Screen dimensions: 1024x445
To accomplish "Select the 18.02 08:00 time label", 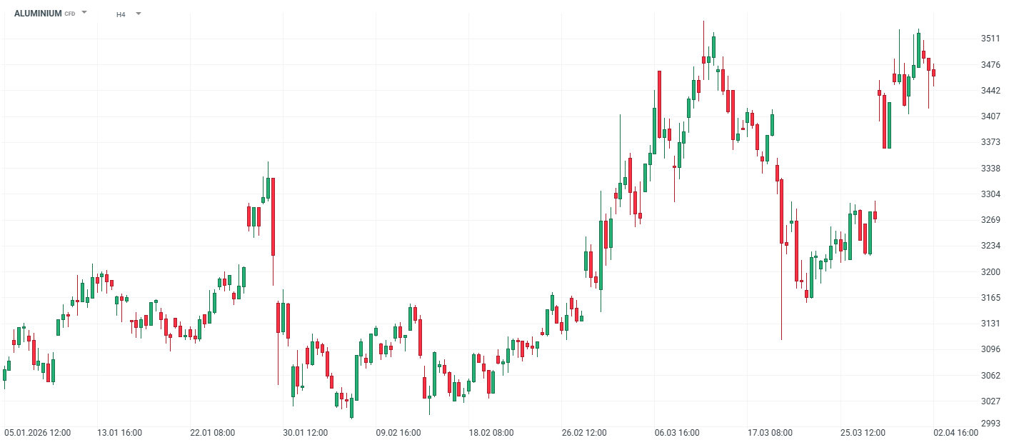I will click(491, 433).
